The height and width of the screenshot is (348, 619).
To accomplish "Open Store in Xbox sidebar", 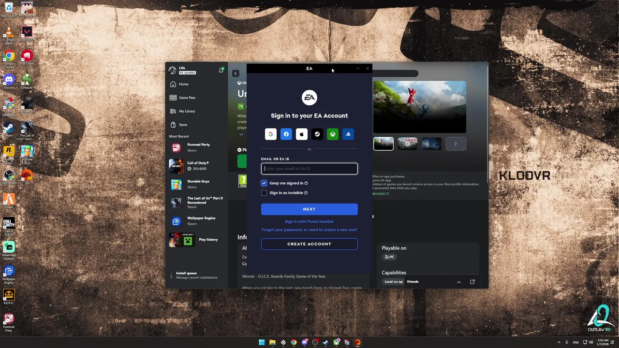I will point(197,125).
